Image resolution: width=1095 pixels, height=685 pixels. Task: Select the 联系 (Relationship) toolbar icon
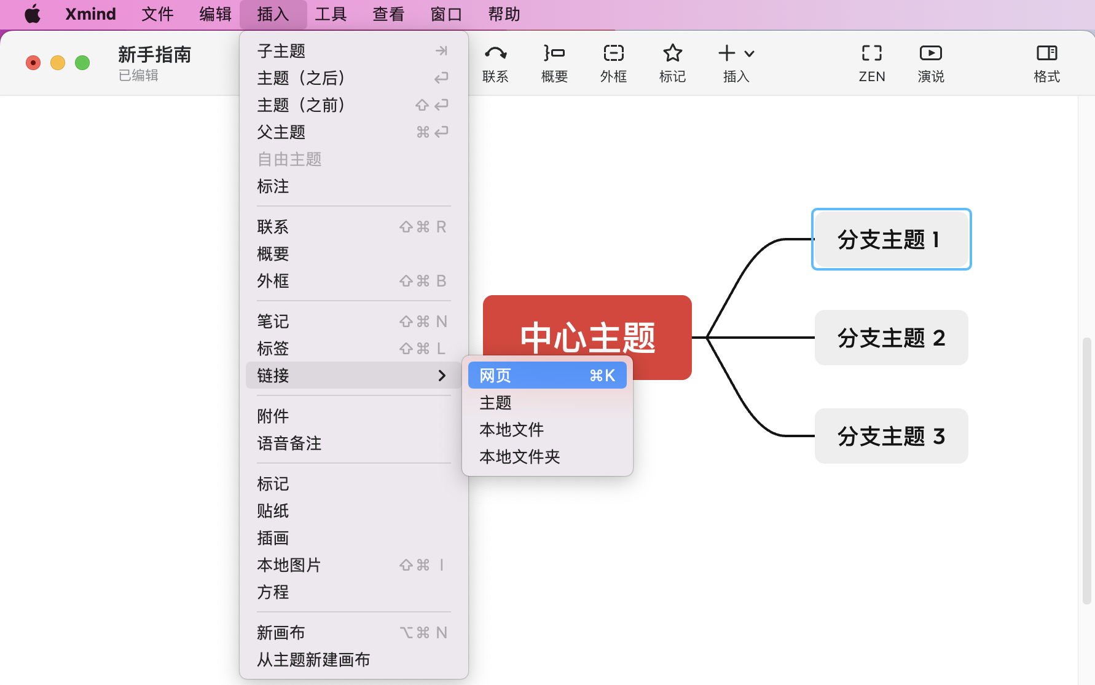(495, 62)
